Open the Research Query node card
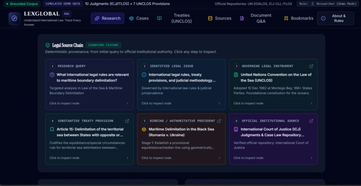 point(89,85)
